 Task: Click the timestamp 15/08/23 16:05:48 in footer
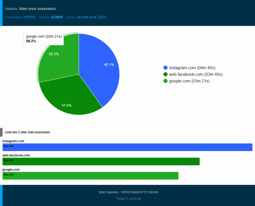coord(129,199)
